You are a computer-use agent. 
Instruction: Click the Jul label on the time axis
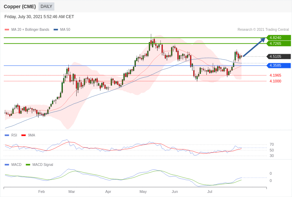[210, 192]
